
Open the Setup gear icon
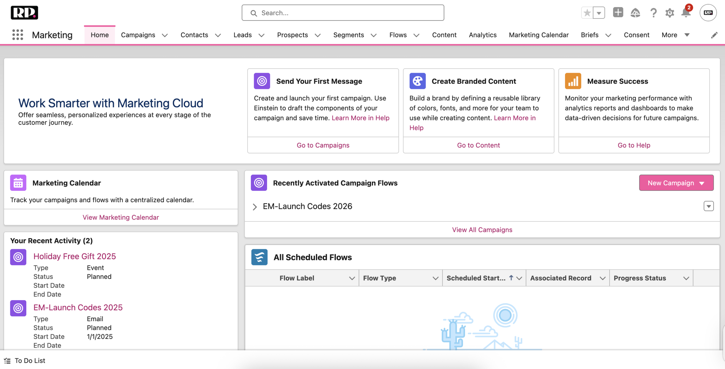669,13
